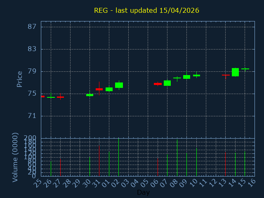Click the chart title 'REG - last updated 15/04/2026'
This screenshot has width=264, height=198.
(x=146, y=10)
